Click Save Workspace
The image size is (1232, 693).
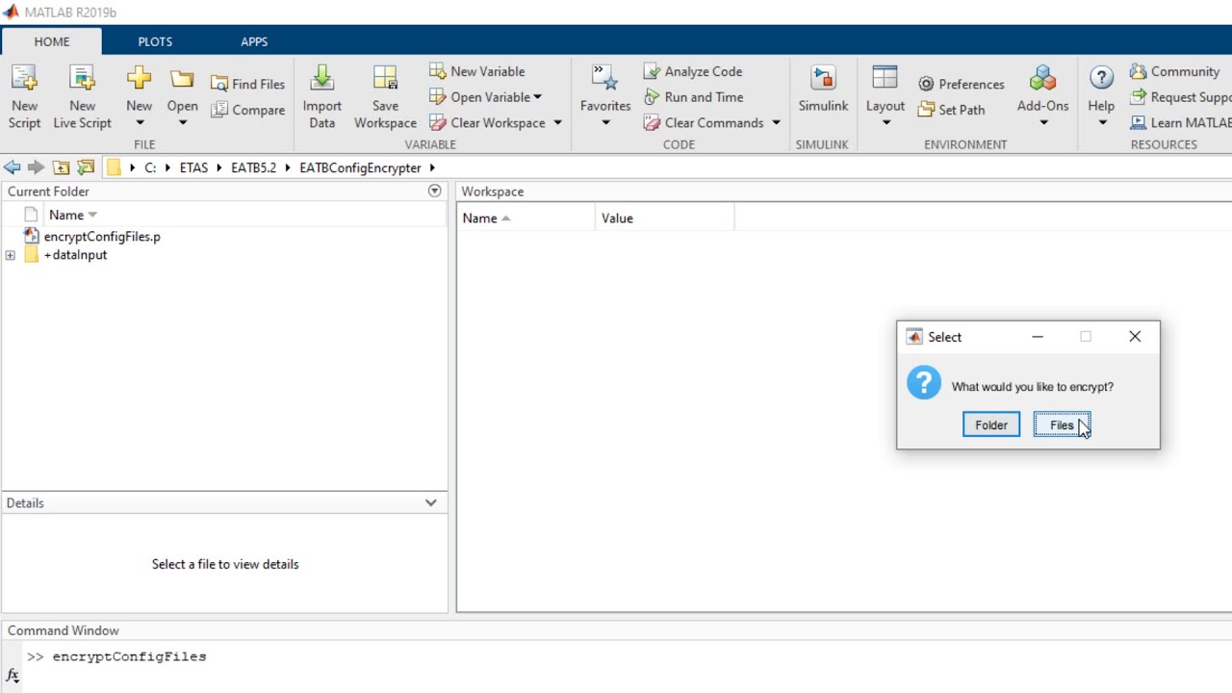(x=385, y=96)
